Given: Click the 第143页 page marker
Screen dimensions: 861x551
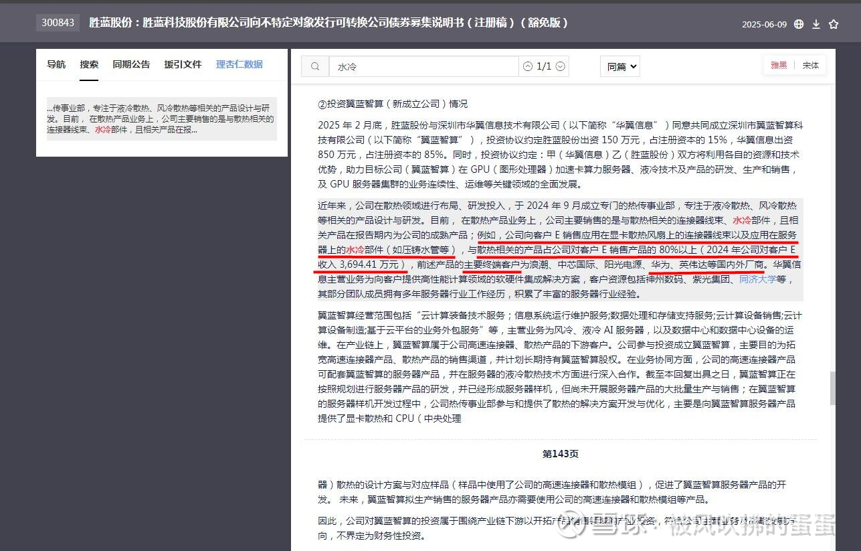Looking at the screenshot, I should [x=560, y=454].
